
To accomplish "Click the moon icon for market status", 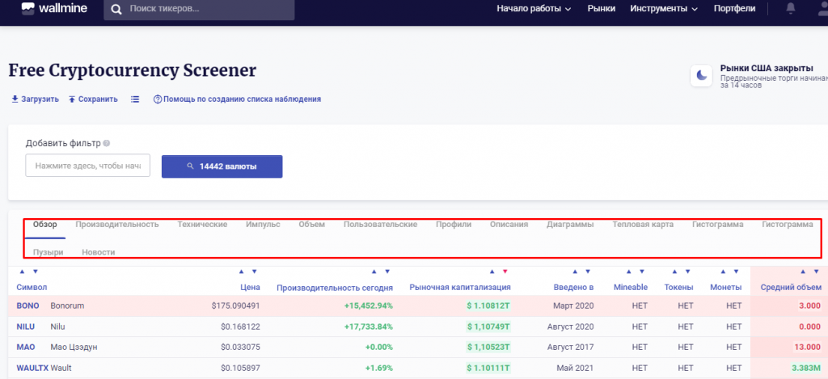I will pyautogui.click(x=700, y=76).
